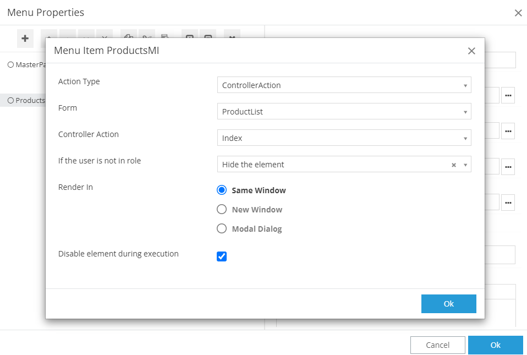Click the plus icon to add menu item

click(x=25, y=39)
